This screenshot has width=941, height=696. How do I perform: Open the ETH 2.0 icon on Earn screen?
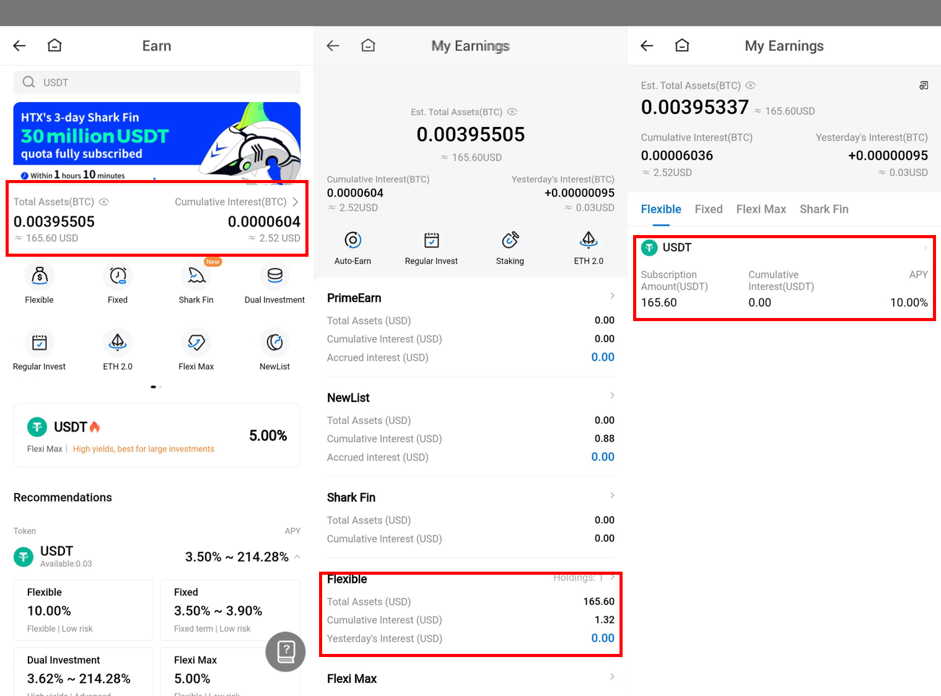(x=118, y=343)
